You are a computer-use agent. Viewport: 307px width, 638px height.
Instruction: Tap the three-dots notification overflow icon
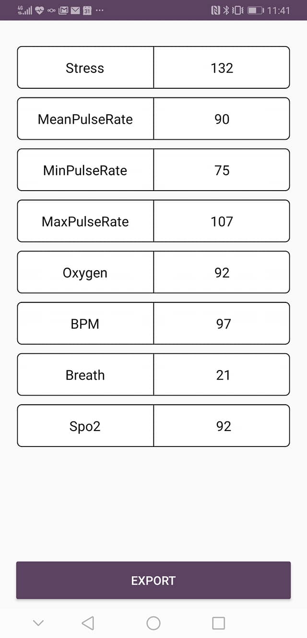pyautogui.click(x=99, y=10)
